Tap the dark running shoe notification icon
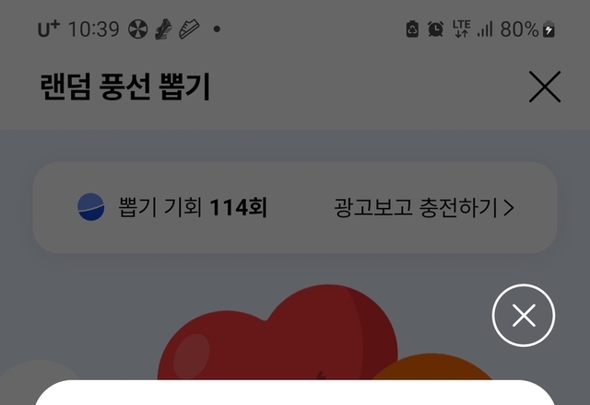This screenshot has width=590, height=405. coord(164,29)
